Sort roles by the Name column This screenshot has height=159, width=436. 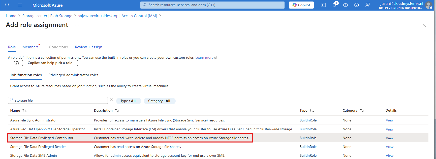tap(15, 110)
